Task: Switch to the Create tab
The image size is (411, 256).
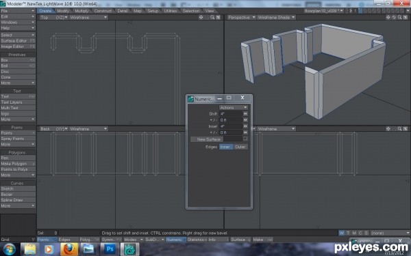Action: (46, 11)
